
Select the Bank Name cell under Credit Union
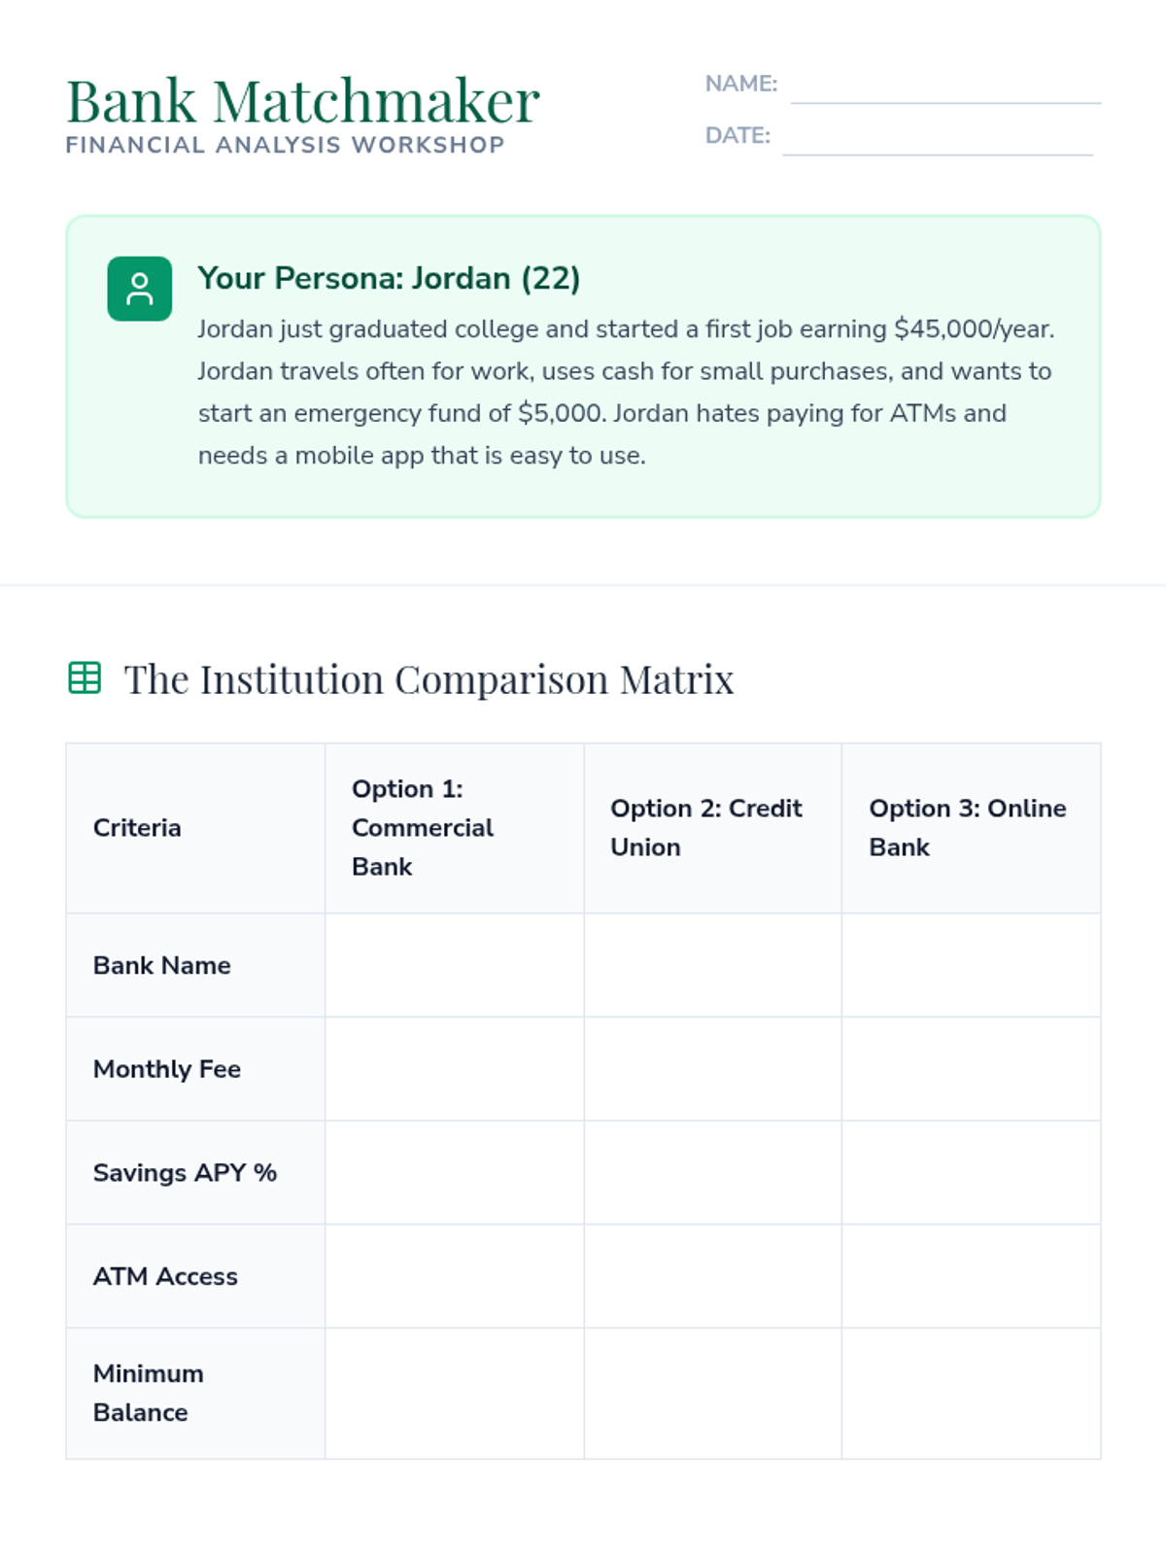point(712,965)
